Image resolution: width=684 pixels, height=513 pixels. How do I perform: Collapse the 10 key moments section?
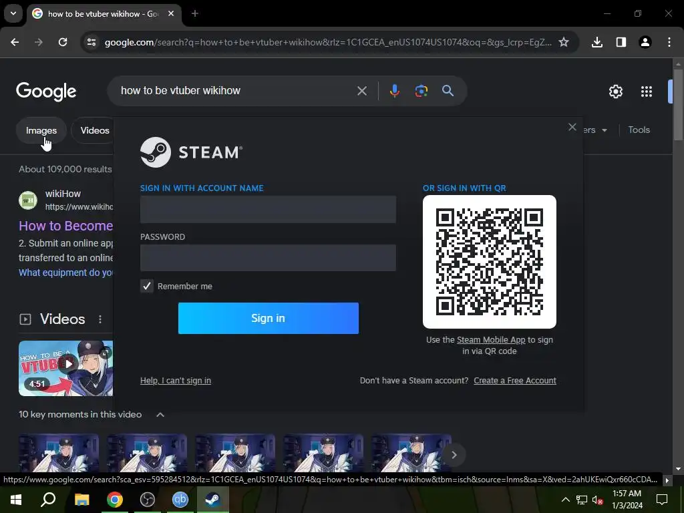160,414
